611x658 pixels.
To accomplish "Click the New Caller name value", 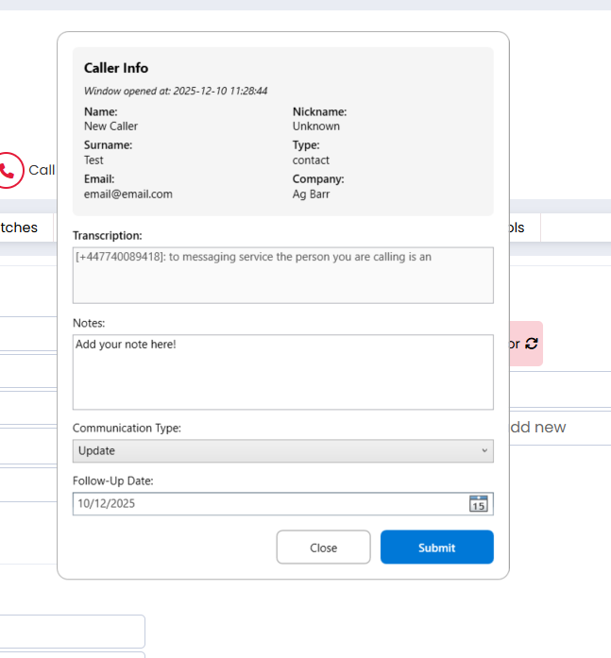I will point(110,127).
